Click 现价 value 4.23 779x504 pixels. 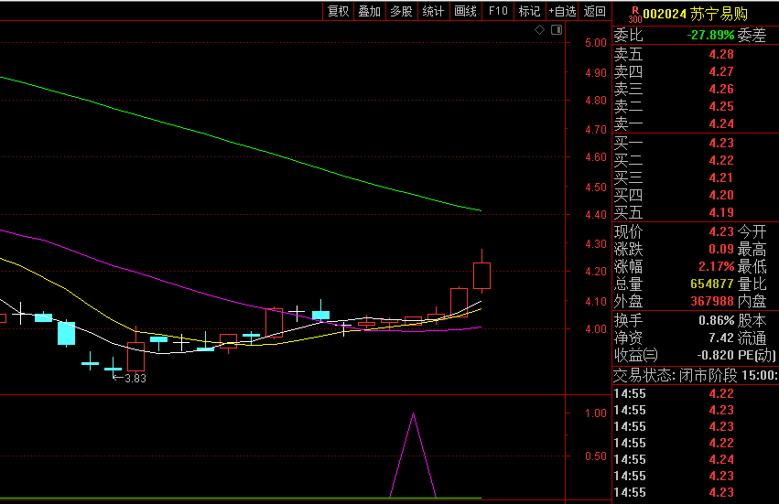(721, 232)
